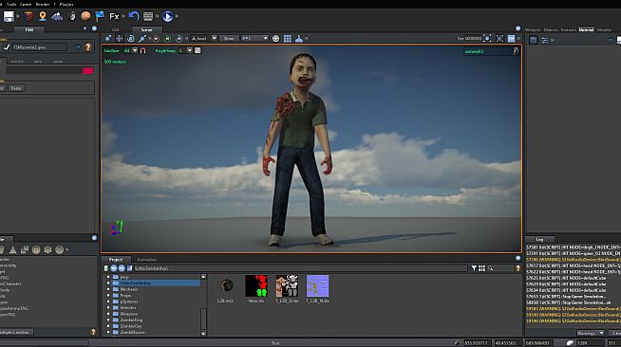Open the Grid Size dropdown
The image size is (621, 347).
pyautogui.click(x=135, y=50)
